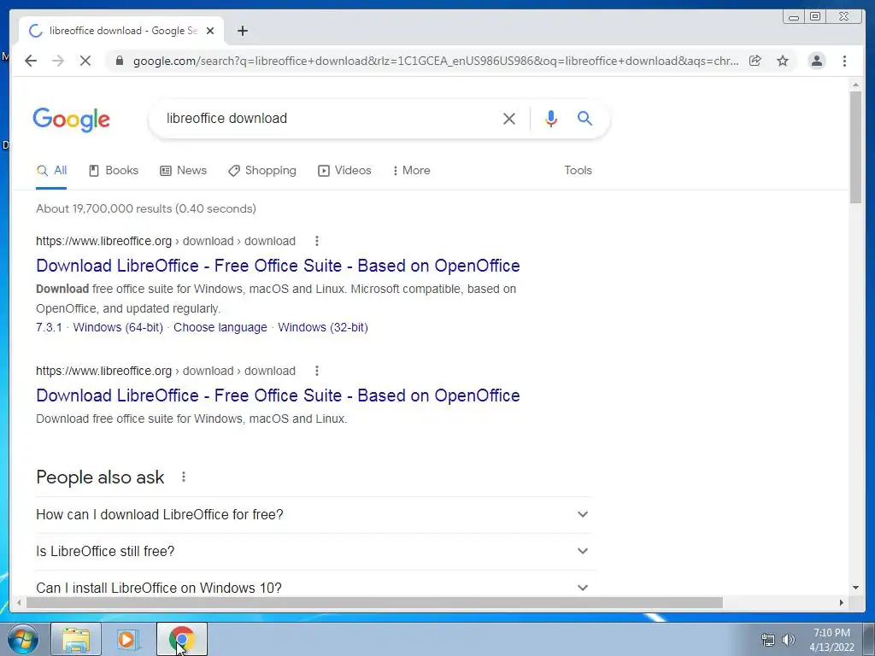Open Chrome's three-dot menu
The image size is (875, 656).
[844, 61]
